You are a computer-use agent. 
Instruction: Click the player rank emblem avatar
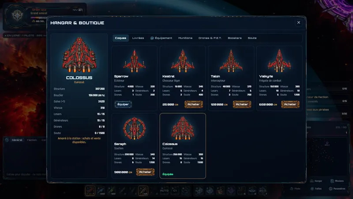pos(17,15)
